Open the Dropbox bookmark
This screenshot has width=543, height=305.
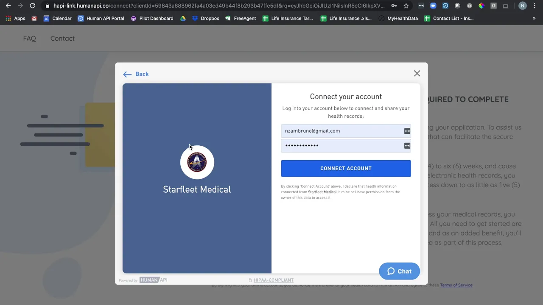pos(206,19)
